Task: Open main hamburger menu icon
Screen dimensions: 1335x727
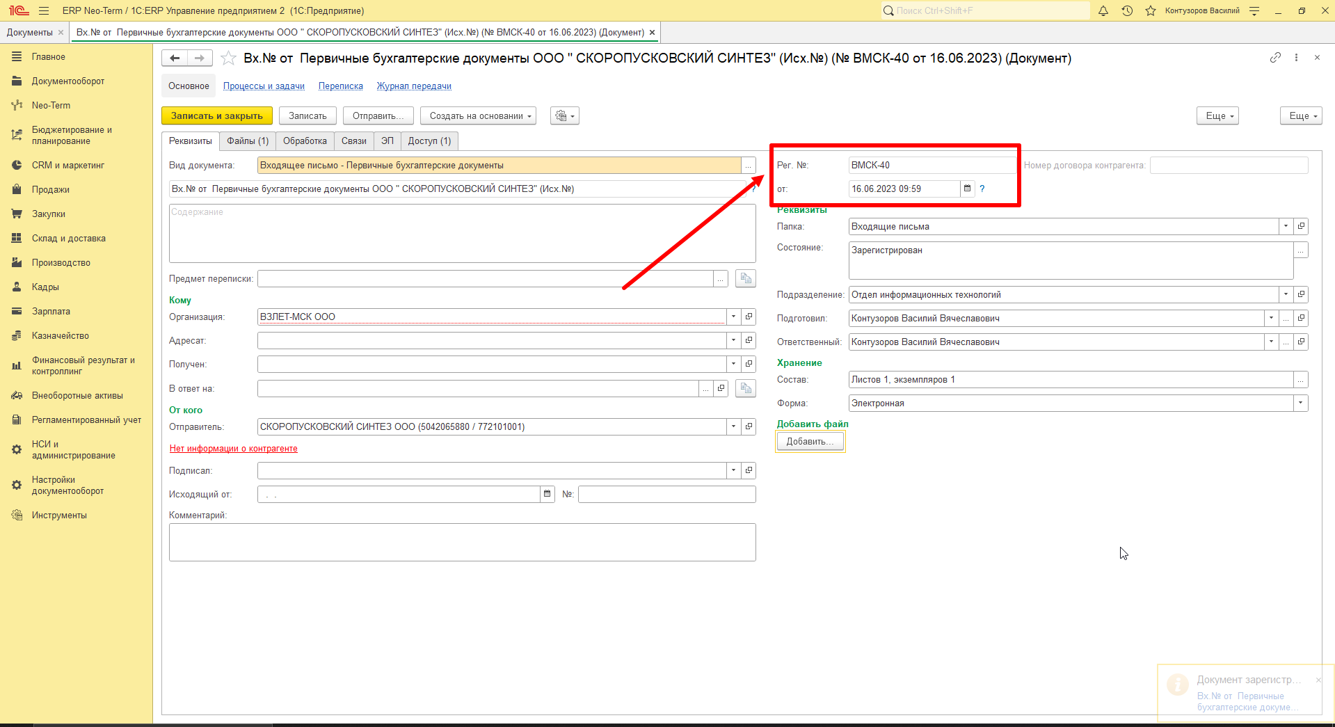Action: 44,10
